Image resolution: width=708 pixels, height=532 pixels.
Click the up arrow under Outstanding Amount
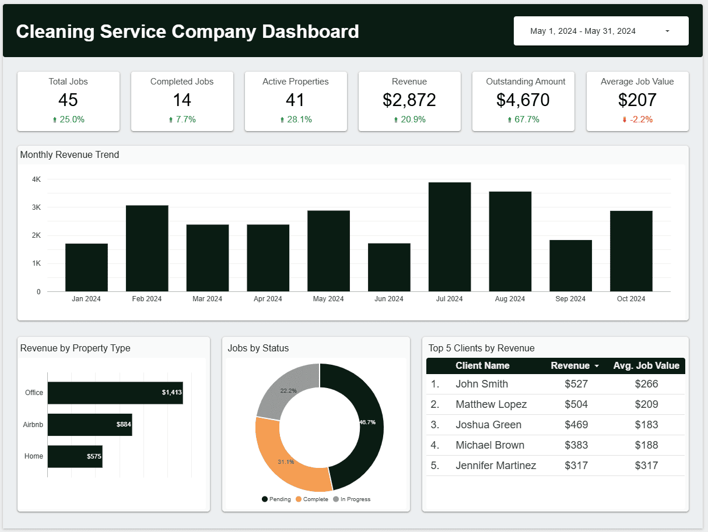click(510, 119)
